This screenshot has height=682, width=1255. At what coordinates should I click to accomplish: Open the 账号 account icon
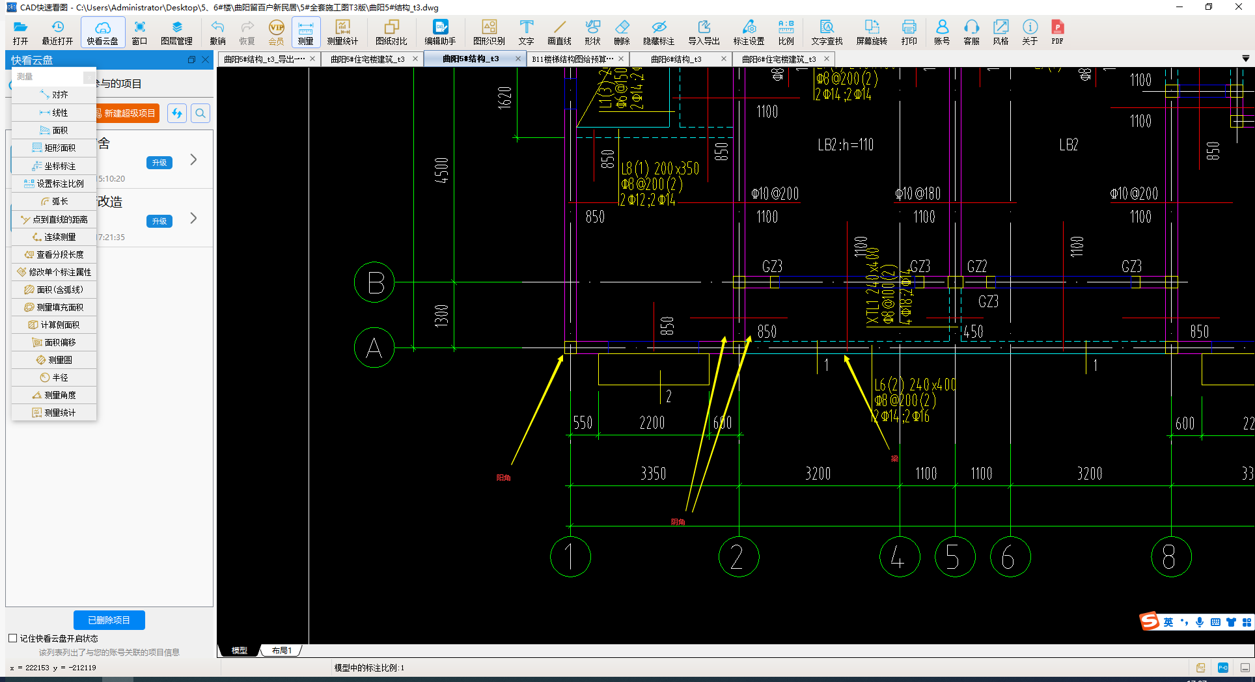tap(942, 32)
